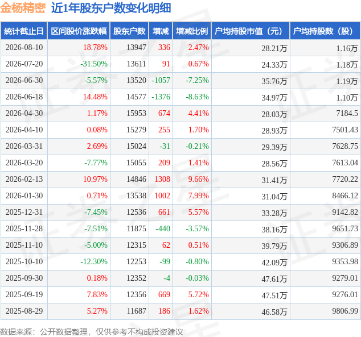This screenshot has height=337, width=361.
Task: Select the 7184.5 average shares cell
Action: (x=347, y=113)
